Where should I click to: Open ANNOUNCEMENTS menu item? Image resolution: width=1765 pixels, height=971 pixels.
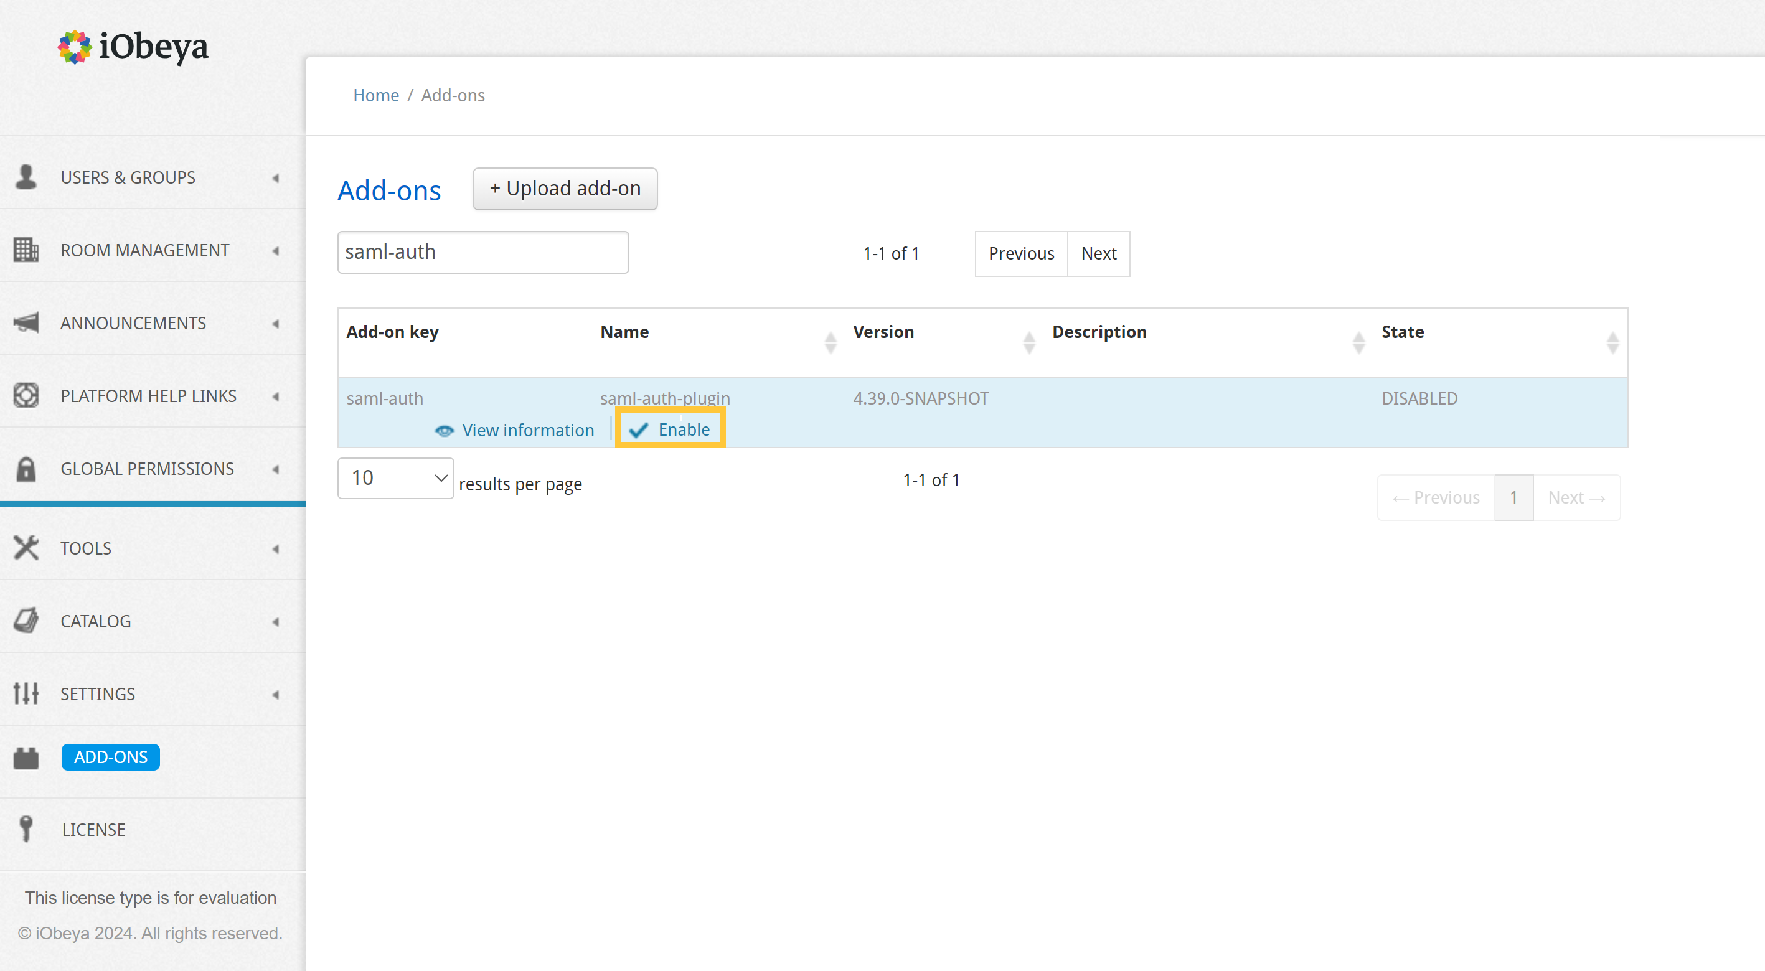pyautogui.click(x=133, y=323)
